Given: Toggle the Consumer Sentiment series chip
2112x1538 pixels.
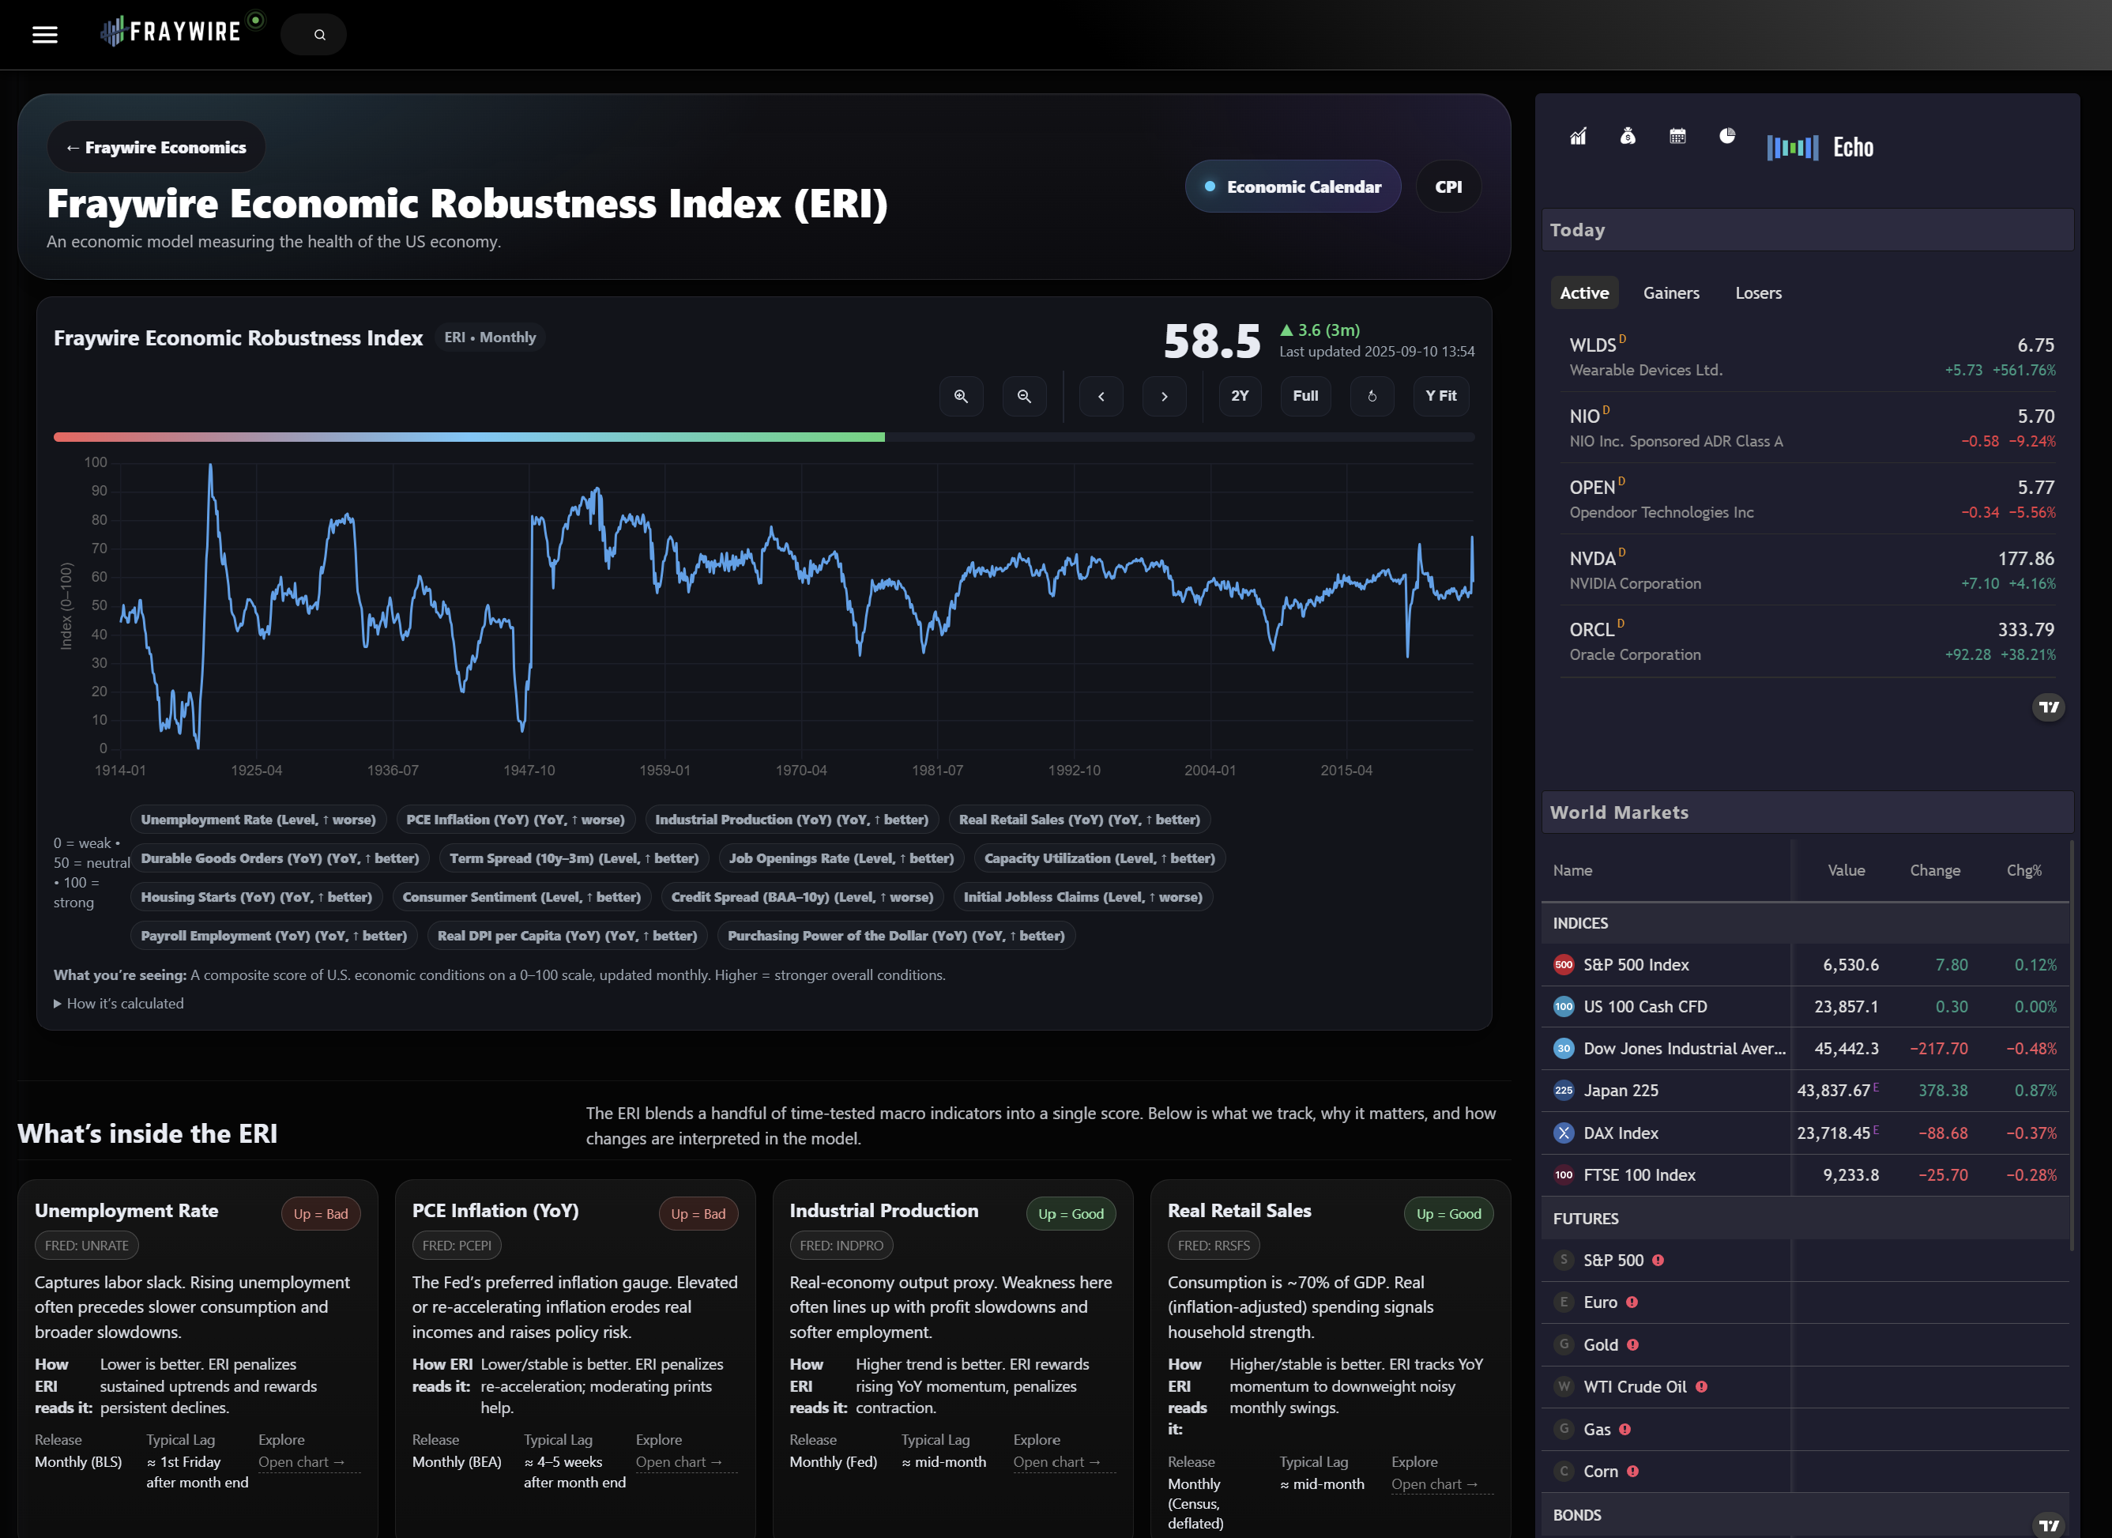Looking at the screenshot, I should (x=521, y=897).
